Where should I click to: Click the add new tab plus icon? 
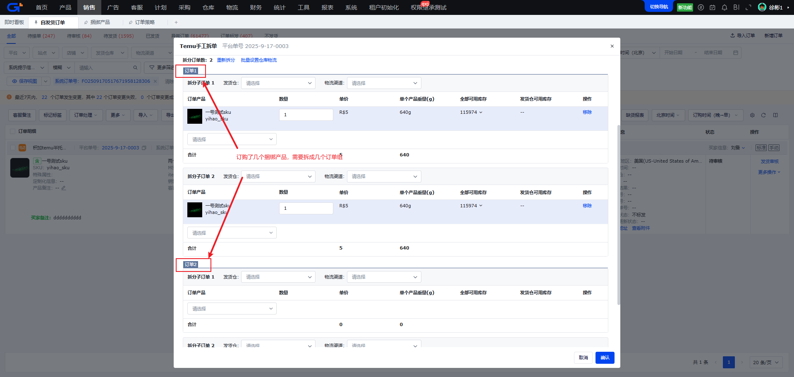click(x=176, y=22)
